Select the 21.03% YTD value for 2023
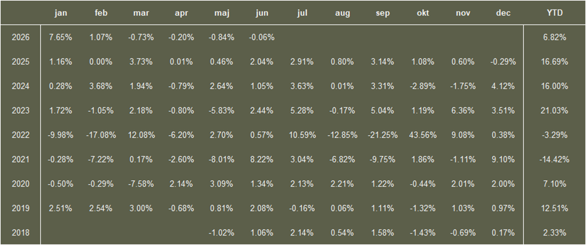This screenshot has height=245, width=586. coord(555,111)
